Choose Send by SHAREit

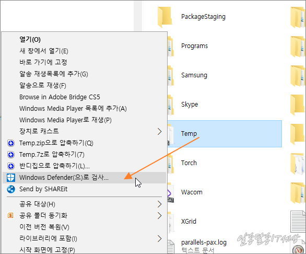(84, 189)
